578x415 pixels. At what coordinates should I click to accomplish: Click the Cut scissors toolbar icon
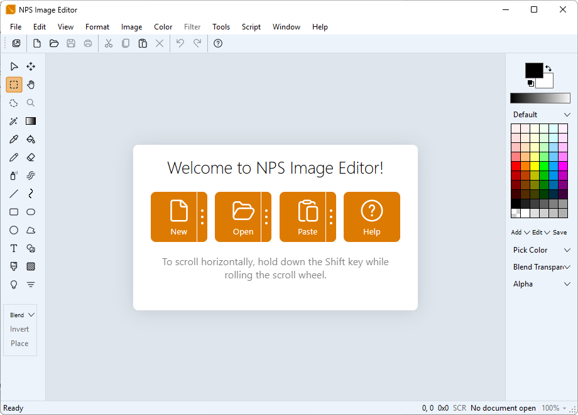pos(108,43)
